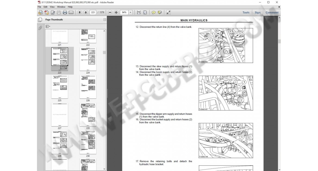The width and height of the screenshot is (318, 171).
Task: Open the Edit menu
Action: coord(45,7)
